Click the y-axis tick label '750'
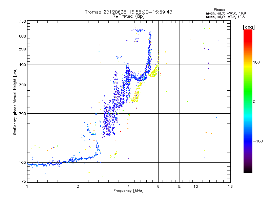The height and width of the screenshot is (203, 271). coord(22,21)
